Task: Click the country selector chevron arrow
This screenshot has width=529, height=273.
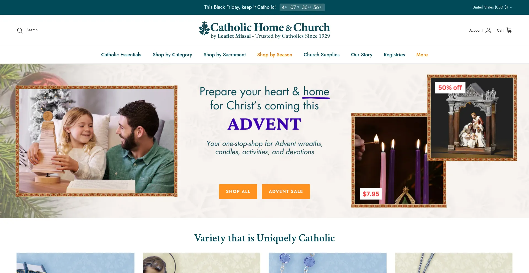Action: point(511,7)
